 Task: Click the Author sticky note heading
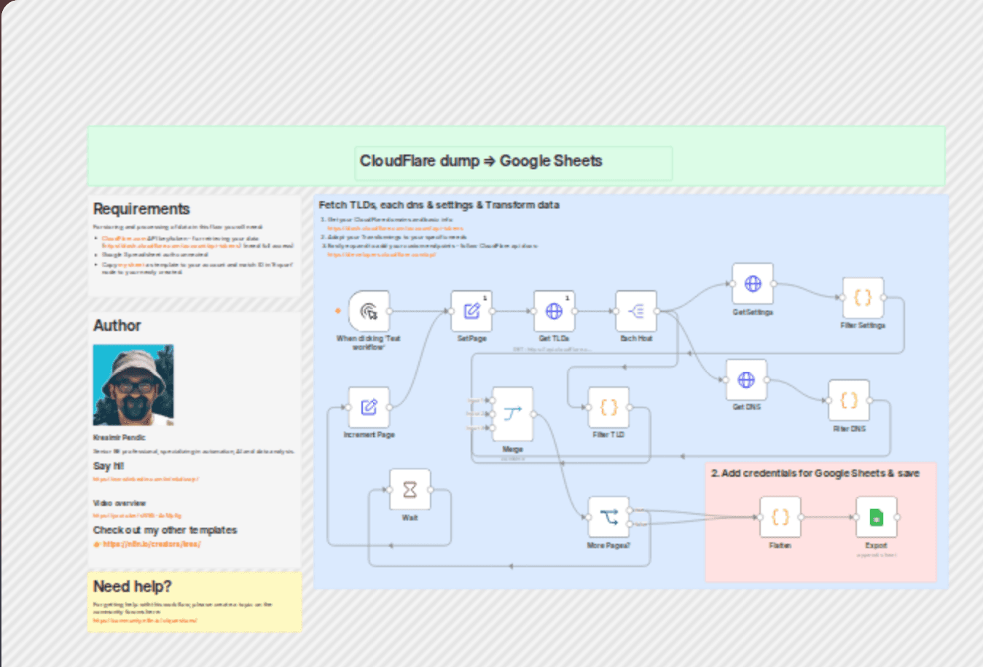point(117,326)
